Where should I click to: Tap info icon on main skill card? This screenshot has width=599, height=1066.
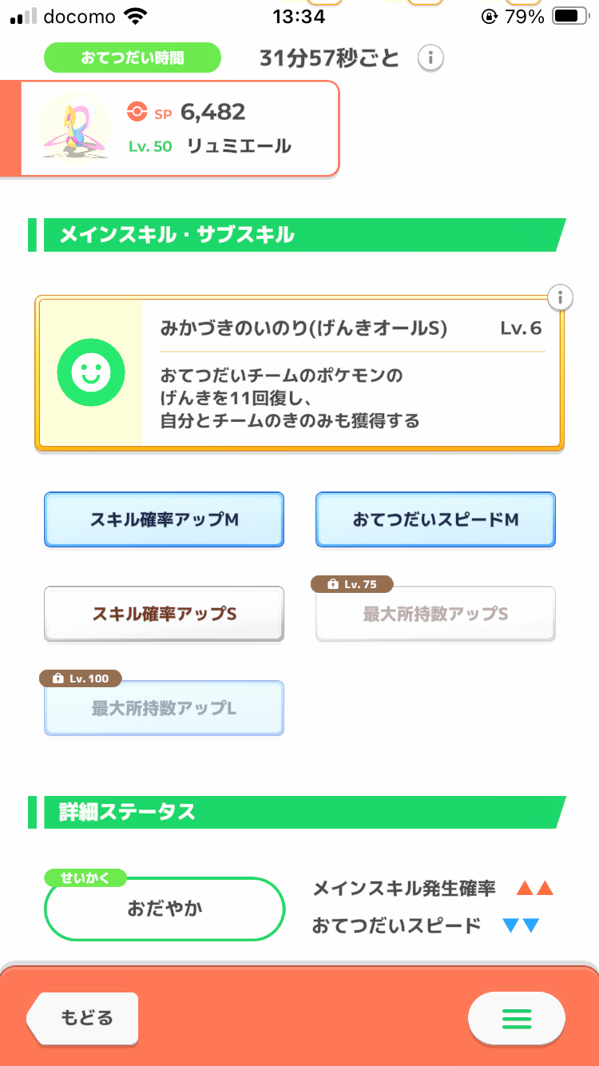pos(561,298)
